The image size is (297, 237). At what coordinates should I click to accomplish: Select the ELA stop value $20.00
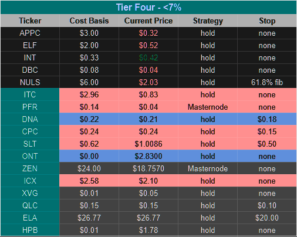click(x=267, y=218)
